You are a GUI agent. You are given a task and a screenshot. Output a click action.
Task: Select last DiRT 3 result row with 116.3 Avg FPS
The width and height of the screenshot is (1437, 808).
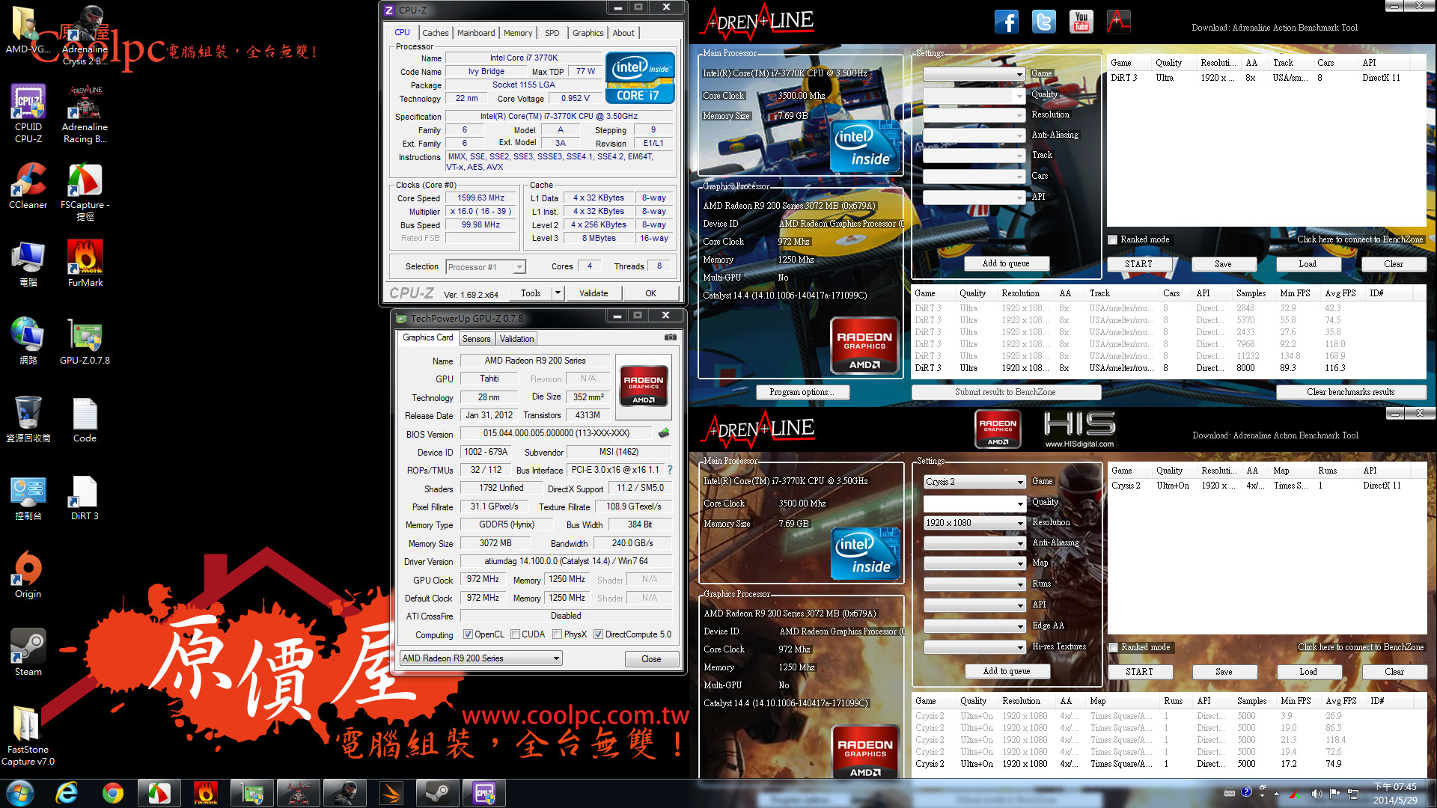point(1168,368)
